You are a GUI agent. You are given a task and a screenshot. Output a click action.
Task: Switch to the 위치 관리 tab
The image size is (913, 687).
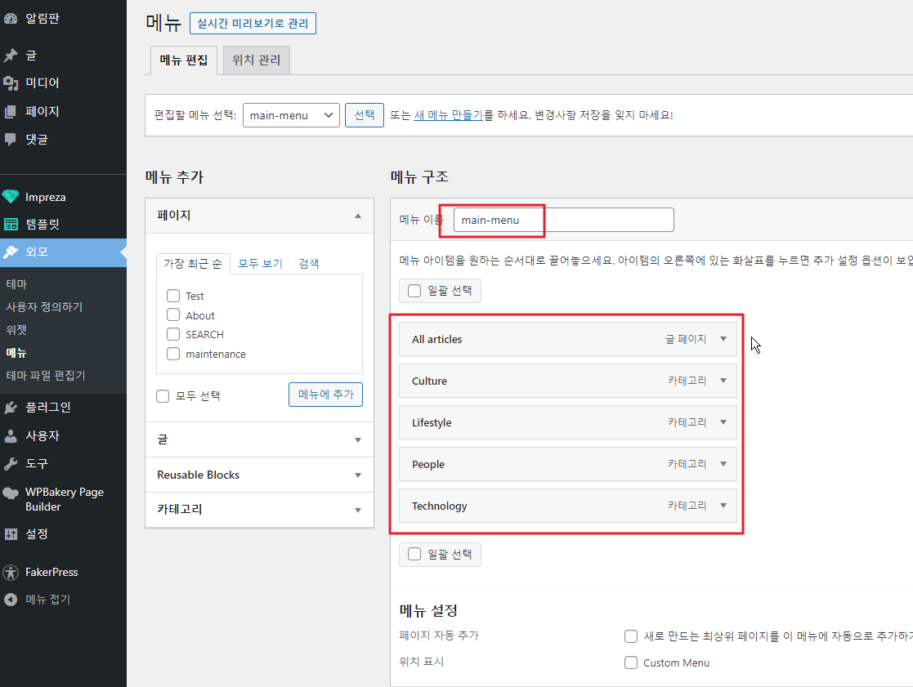pyautogui.click(x=256, y=60)
